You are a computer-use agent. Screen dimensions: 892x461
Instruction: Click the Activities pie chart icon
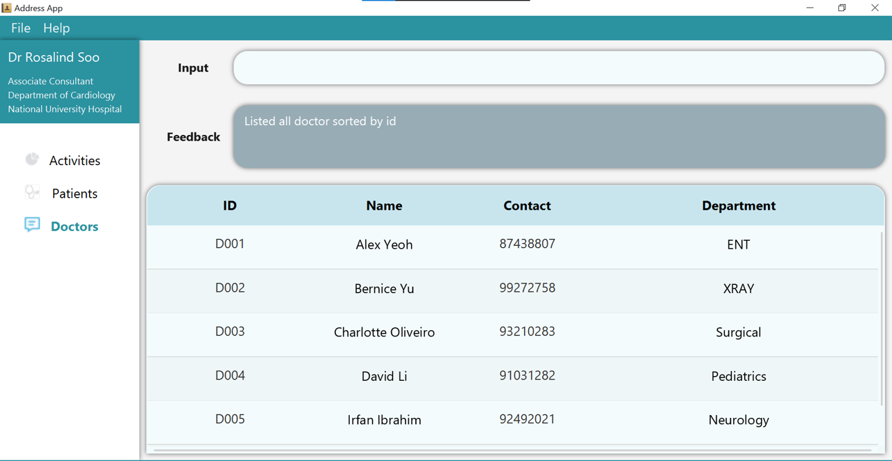tap(32, 159)
